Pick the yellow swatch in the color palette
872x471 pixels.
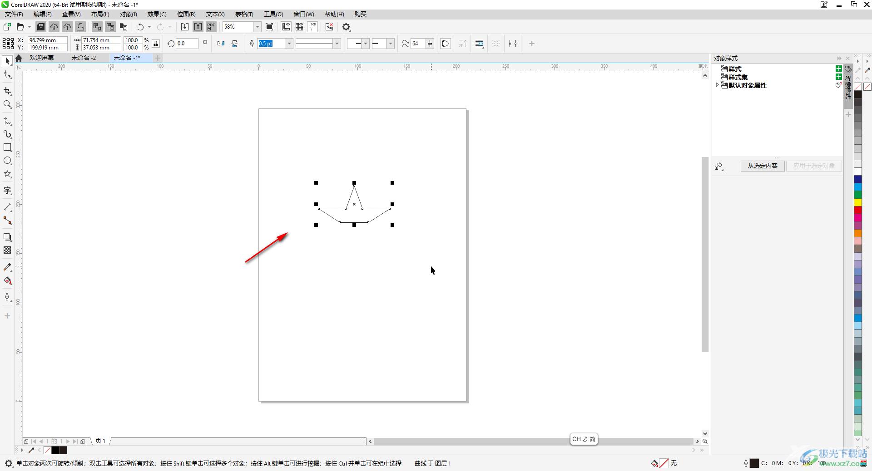(x=858, y=202)
